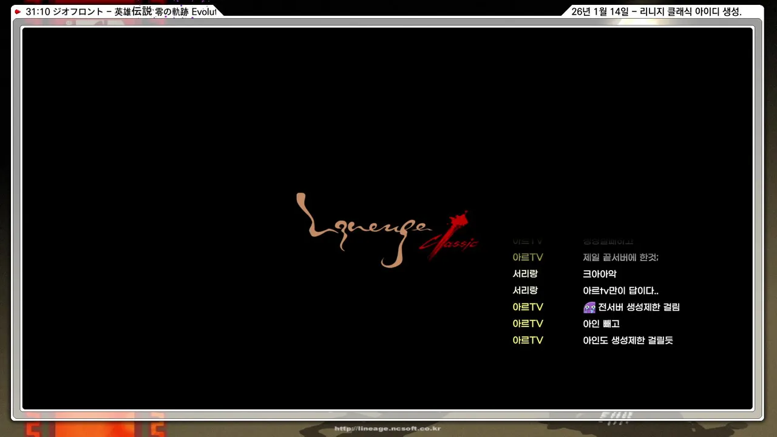Click username 아르TV beside "아인도 생성제한 걸릴듯"
The width and height of the screenshot is (777, 437).
click(x=528, y=340)
